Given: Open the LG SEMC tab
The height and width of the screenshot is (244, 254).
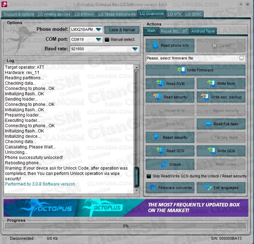Looking at the screenshot, I should point(193,14).
